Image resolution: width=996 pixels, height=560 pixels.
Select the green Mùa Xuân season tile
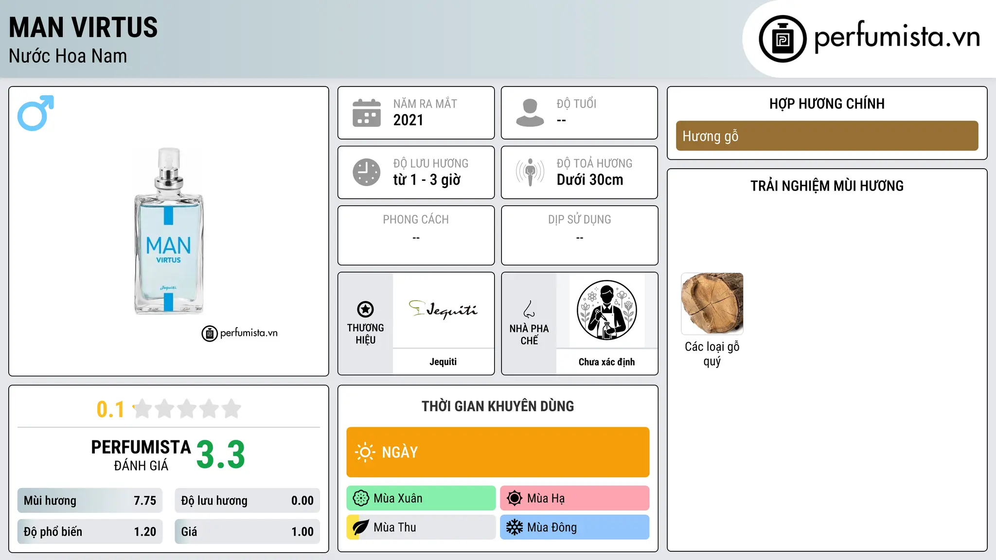click(421, 498)
